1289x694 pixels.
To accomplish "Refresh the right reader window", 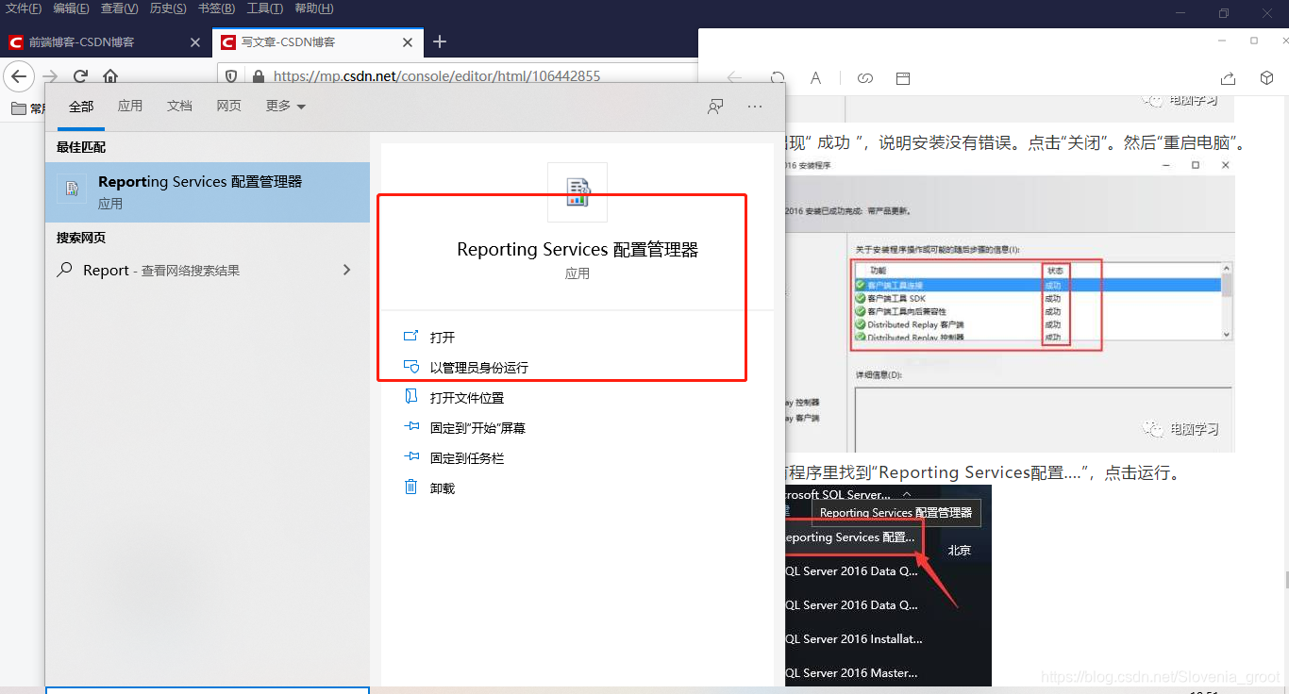I will (x=777, y=78).
